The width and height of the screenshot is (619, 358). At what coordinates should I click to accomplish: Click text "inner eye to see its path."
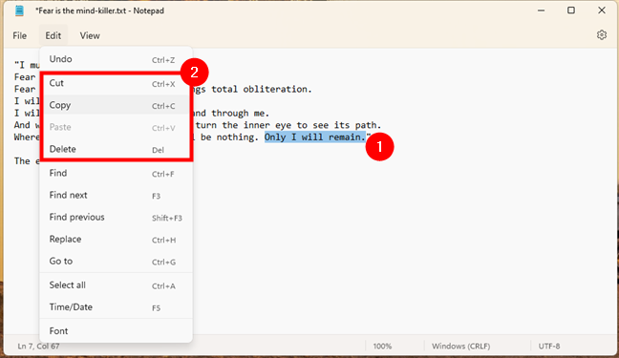(x=311, y=125)
